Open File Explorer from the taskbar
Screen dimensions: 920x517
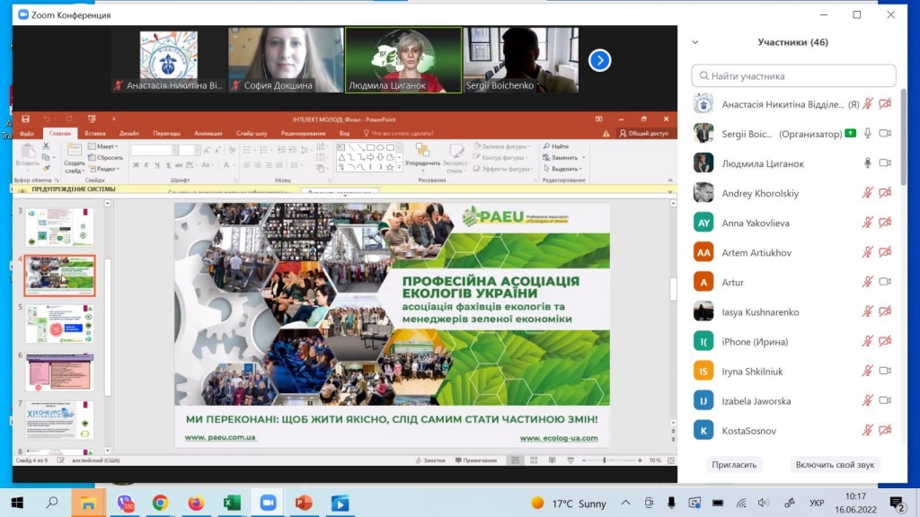coord(88,503)
